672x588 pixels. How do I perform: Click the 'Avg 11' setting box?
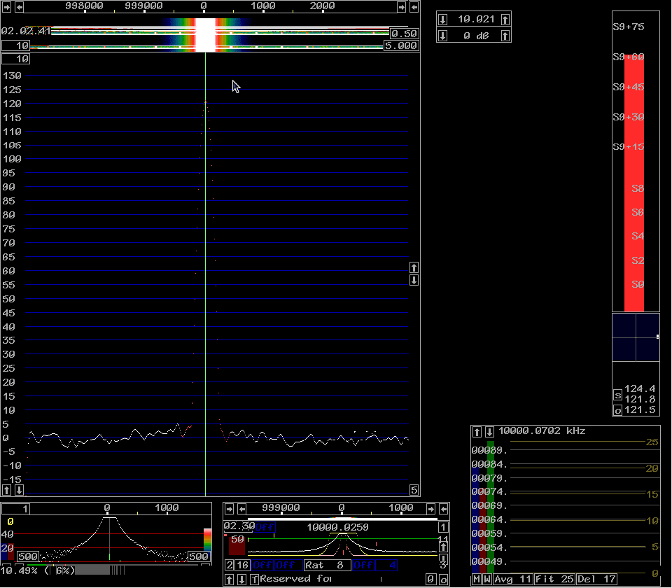[512, 580]
